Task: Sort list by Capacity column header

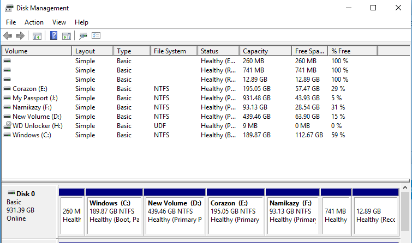Action: point(265,51)
